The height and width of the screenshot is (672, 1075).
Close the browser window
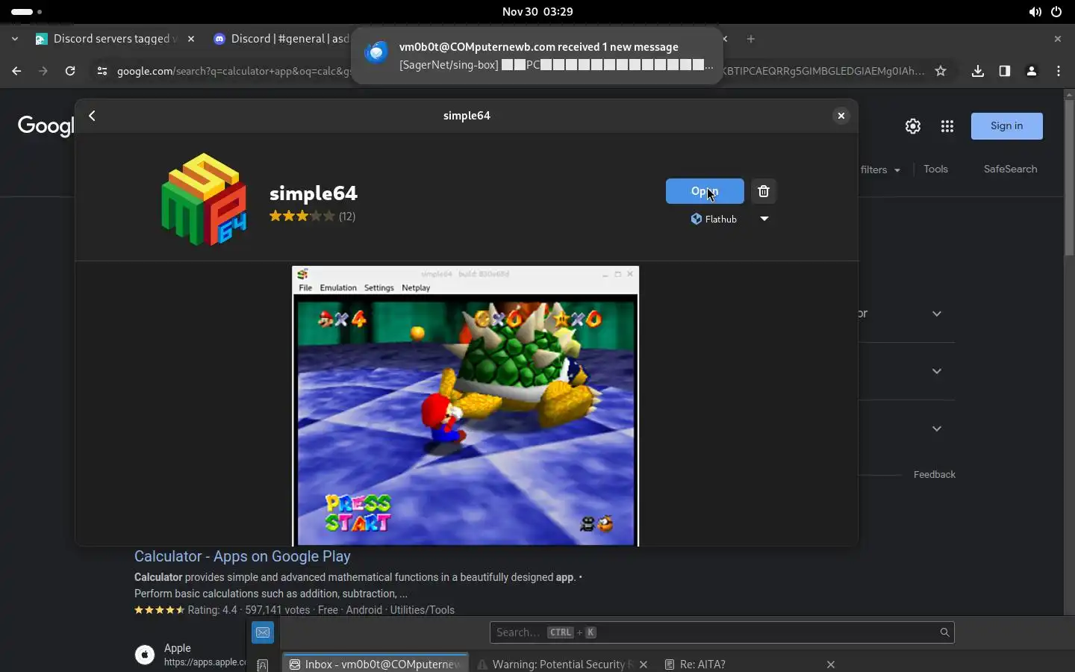point(1057,39)
